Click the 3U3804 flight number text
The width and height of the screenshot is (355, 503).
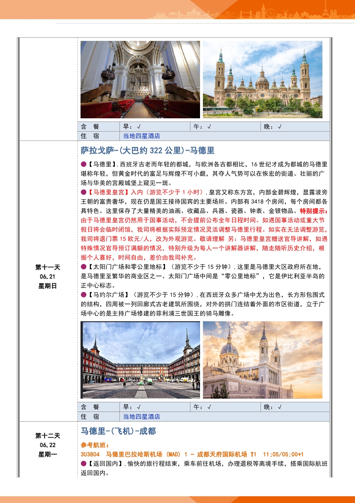click(90, 454)
